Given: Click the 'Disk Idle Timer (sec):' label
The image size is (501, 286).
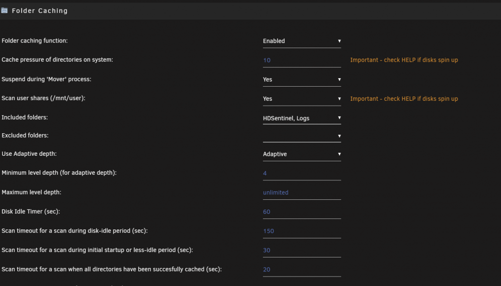Looking at the screenshot, I should pyautogui.click(x=31, y=211).
